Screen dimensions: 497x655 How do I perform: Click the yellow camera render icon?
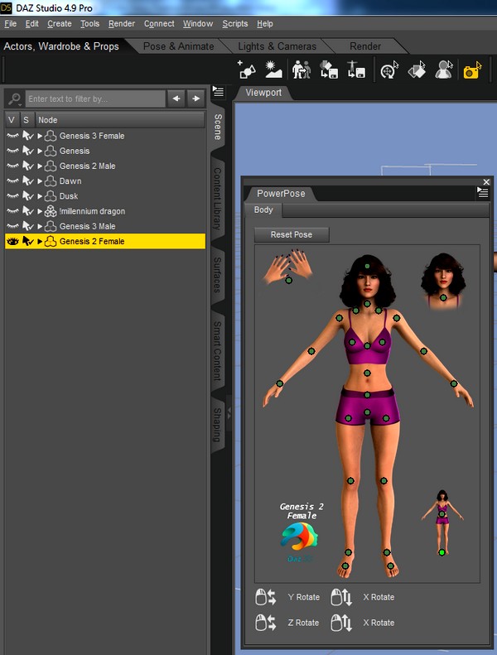(472, 70)
